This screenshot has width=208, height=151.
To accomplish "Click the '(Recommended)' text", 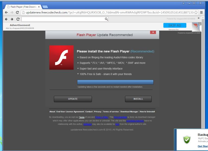I will coord(142,52).
